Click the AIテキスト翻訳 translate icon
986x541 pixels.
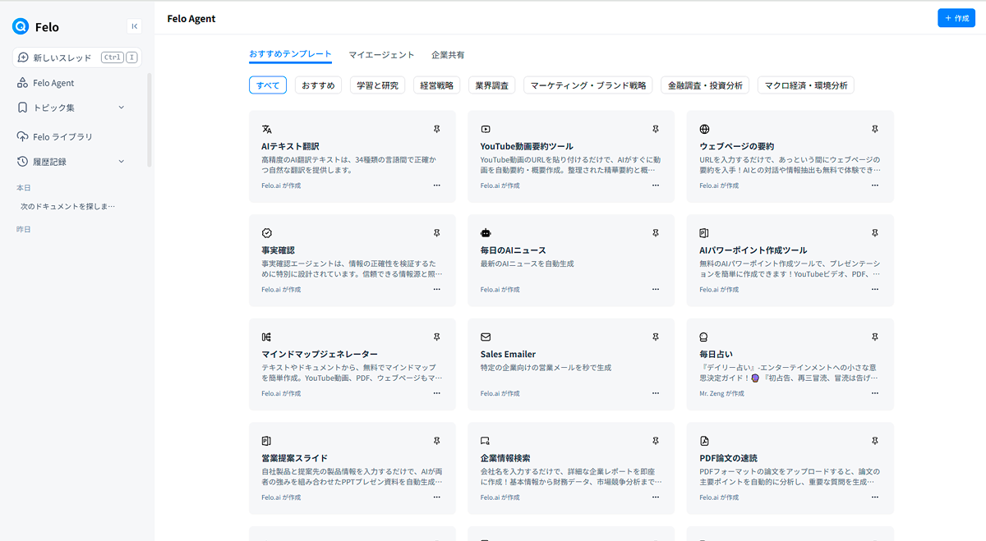tap(266, 129)
